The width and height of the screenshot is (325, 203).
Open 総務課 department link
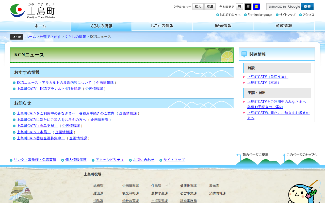98,186
